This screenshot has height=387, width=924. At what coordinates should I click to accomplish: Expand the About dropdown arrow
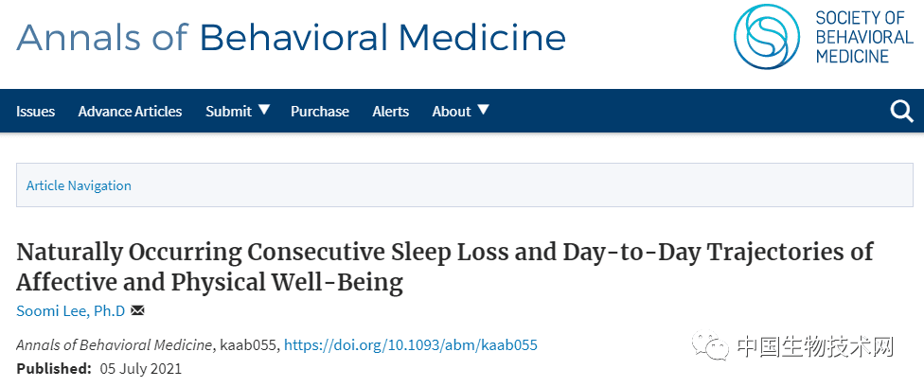[x=483, y=109]
